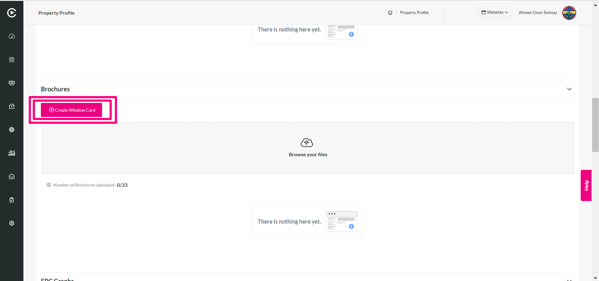
Task: Click scrollbar up arrow
Action: coord(595,5)
